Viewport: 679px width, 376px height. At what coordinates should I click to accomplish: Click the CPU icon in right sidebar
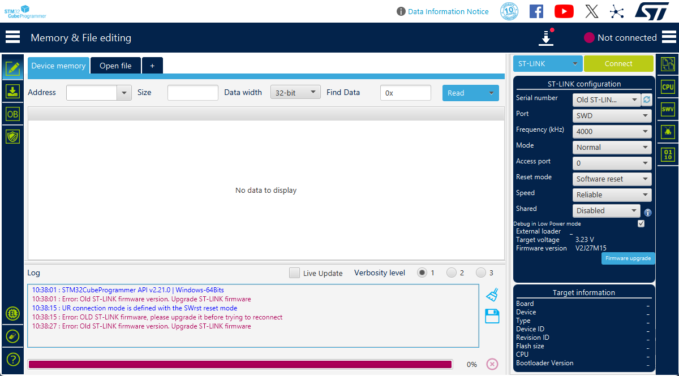coord(668,87)
